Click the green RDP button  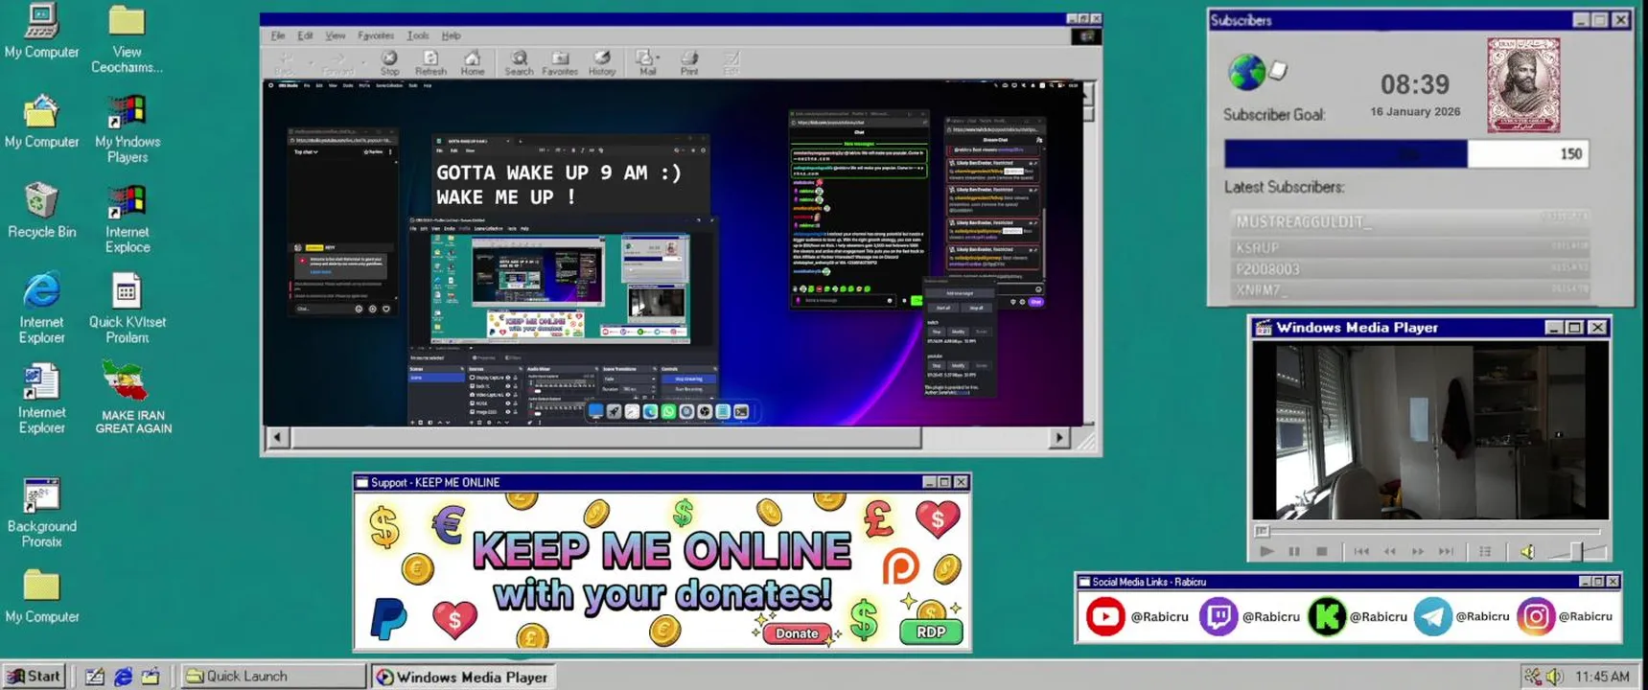[931, 632]
